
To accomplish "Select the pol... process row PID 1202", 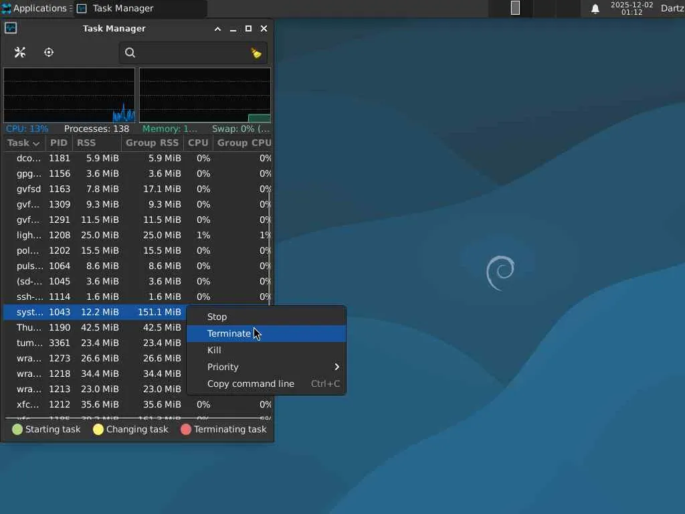I will (138, 250).
